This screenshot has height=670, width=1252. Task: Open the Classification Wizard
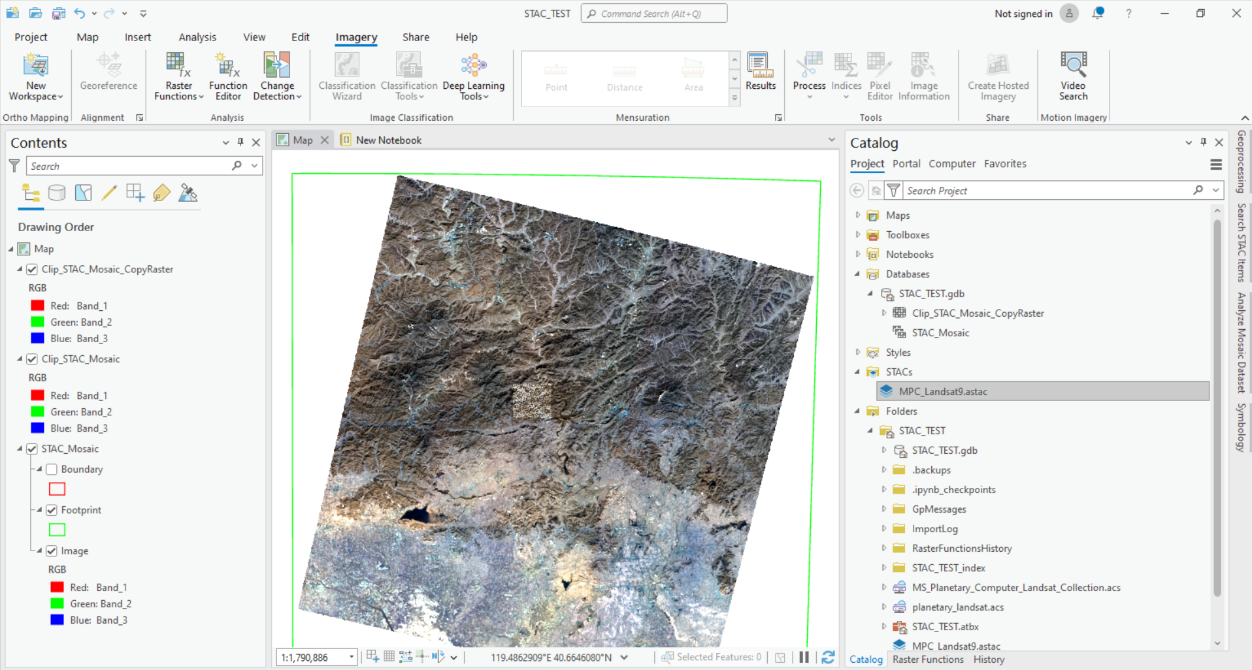tap(346, 74)
